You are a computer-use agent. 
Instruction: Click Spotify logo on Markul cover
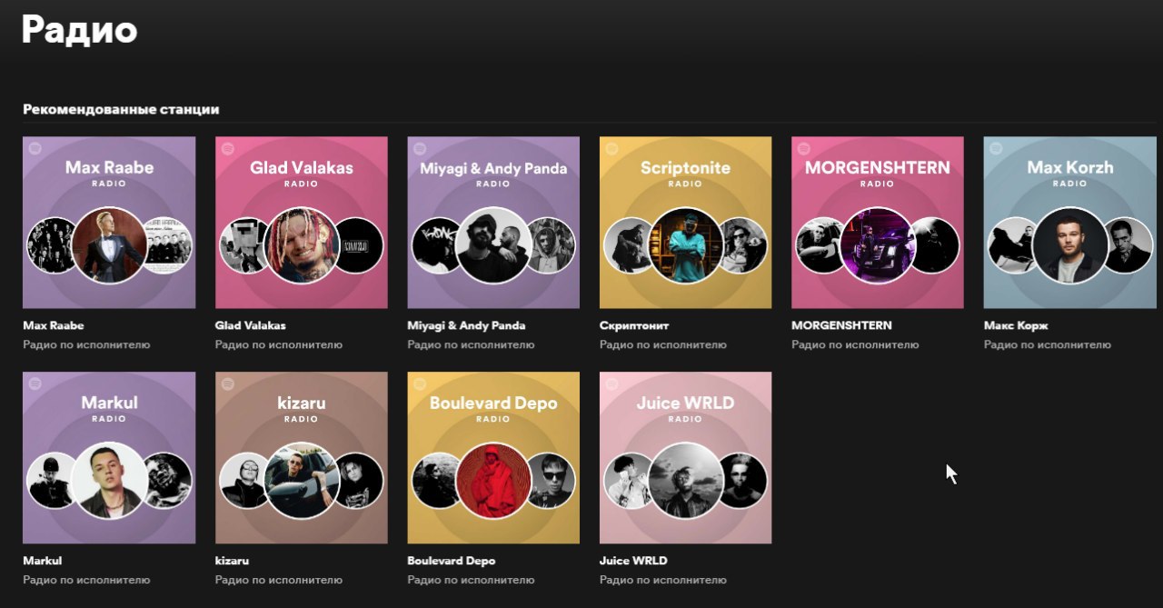[x=35, y=384]
